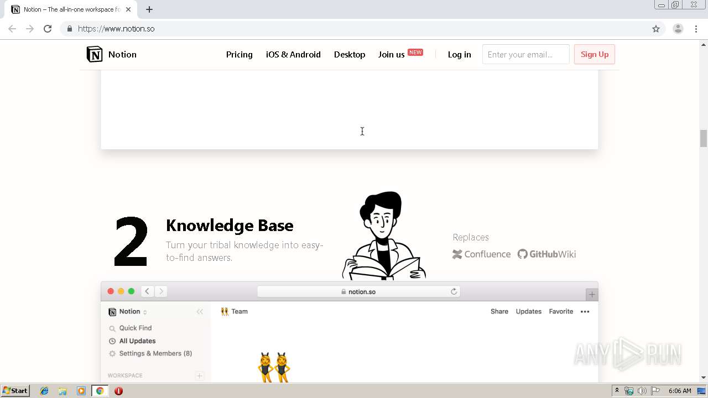Open Chrome profile avatar menu

[678, 29]
